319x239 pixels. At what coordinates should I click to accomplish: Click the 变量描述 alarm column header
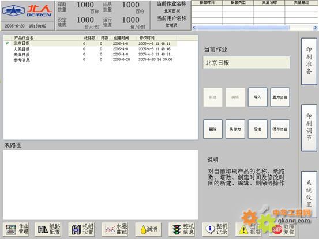pos(302,2)
